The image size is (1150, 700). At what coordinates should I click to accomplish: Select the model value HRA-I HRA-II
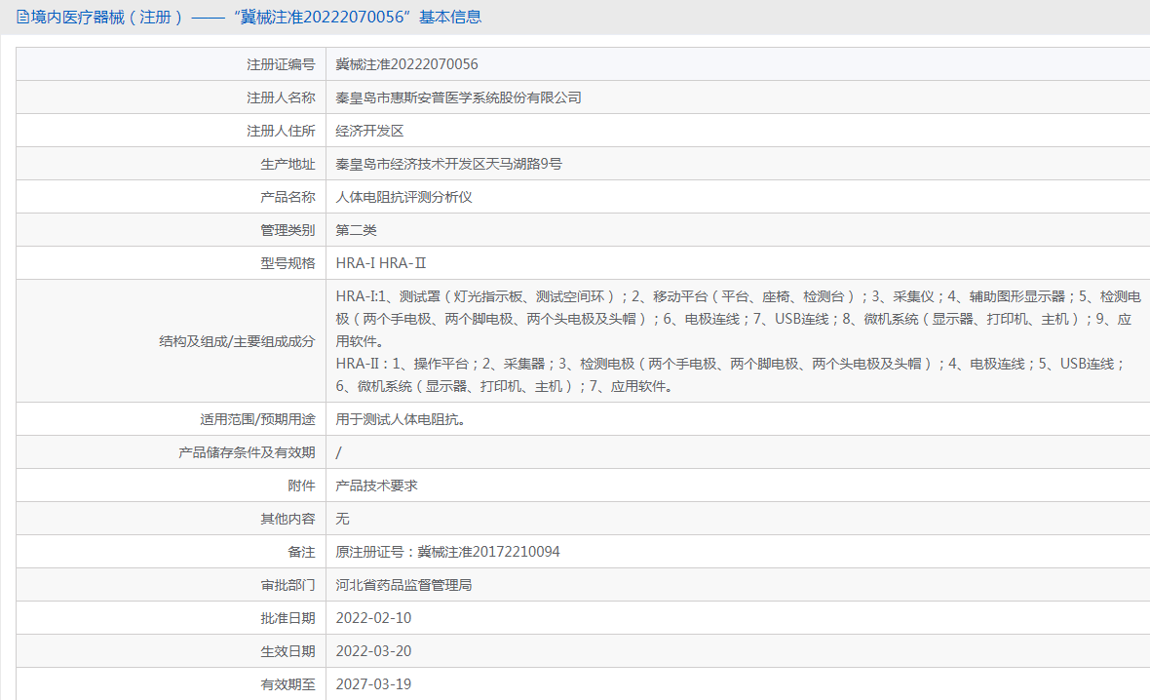tap(381, 262)
